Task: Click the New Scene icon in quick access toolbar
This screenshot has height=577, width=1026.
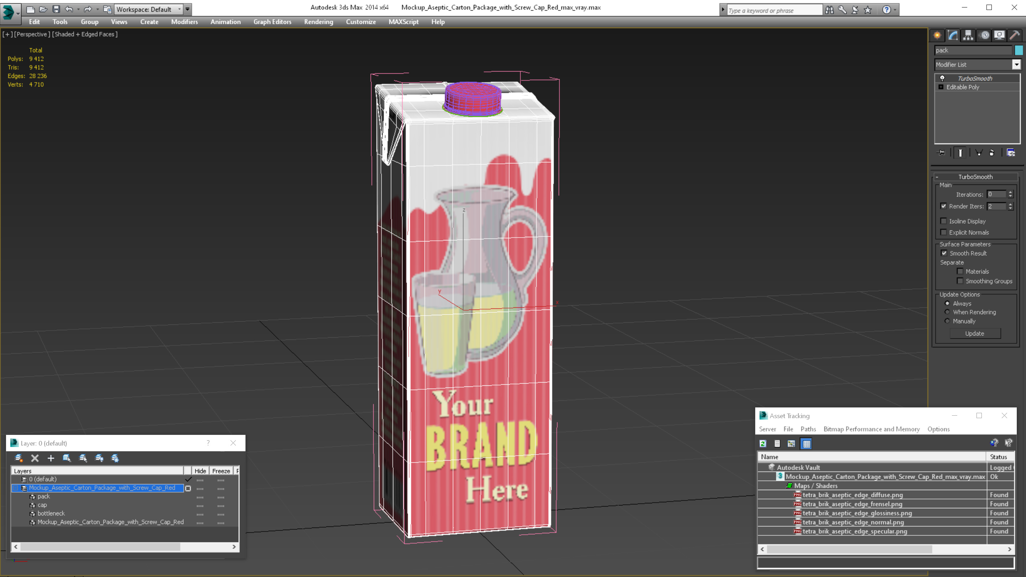Action: (x=30, y=9)
